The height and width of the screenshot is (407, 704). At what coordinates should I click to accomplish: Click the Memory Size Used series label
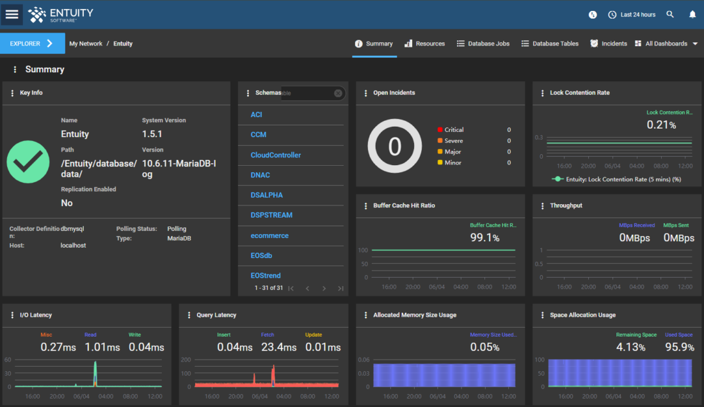[x=493, y=335]
